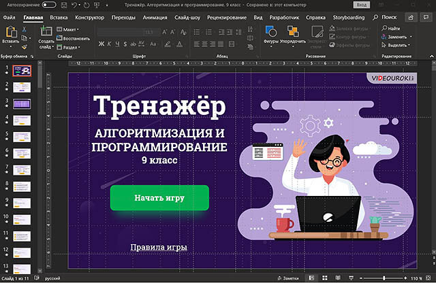The height and width of the screenshot is (283, 436).
Task: Open character spacing AV dropdown
Action: click(x=141, y=44)
